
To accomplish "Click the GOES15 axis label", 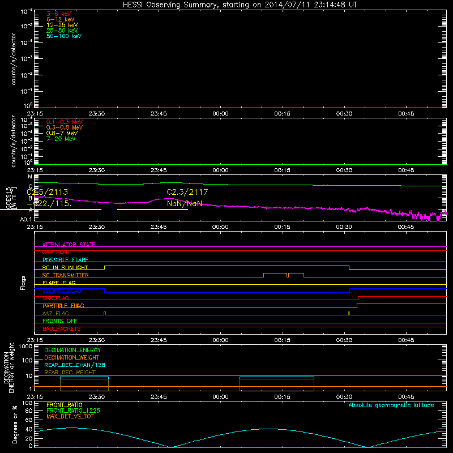I will point(8,198).
